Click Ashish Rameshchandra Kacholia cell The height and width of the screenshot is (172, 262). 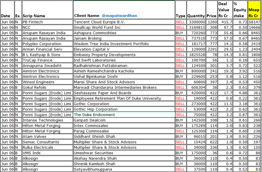click(124, 71)
